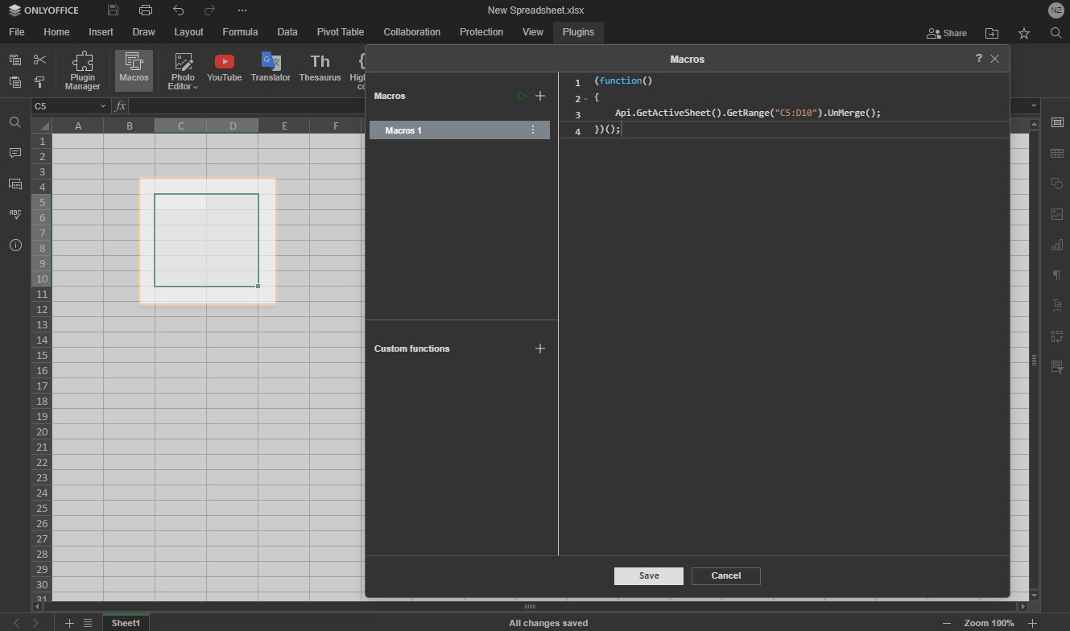Open the Data tab
1070x631 pixels.
(x=287, y=32)
